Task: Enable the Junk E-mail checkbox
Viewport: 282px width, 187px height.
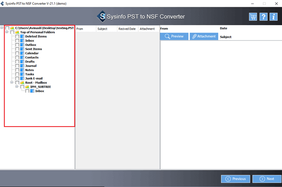Action: coord(17,78)
